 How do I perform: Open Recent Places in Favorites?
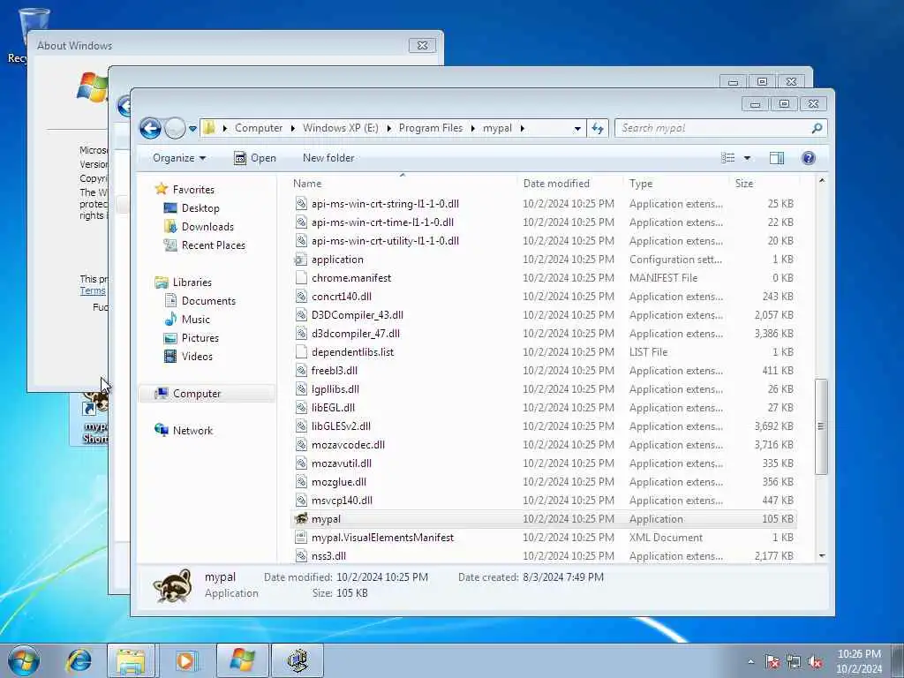[x=213, y=245]
